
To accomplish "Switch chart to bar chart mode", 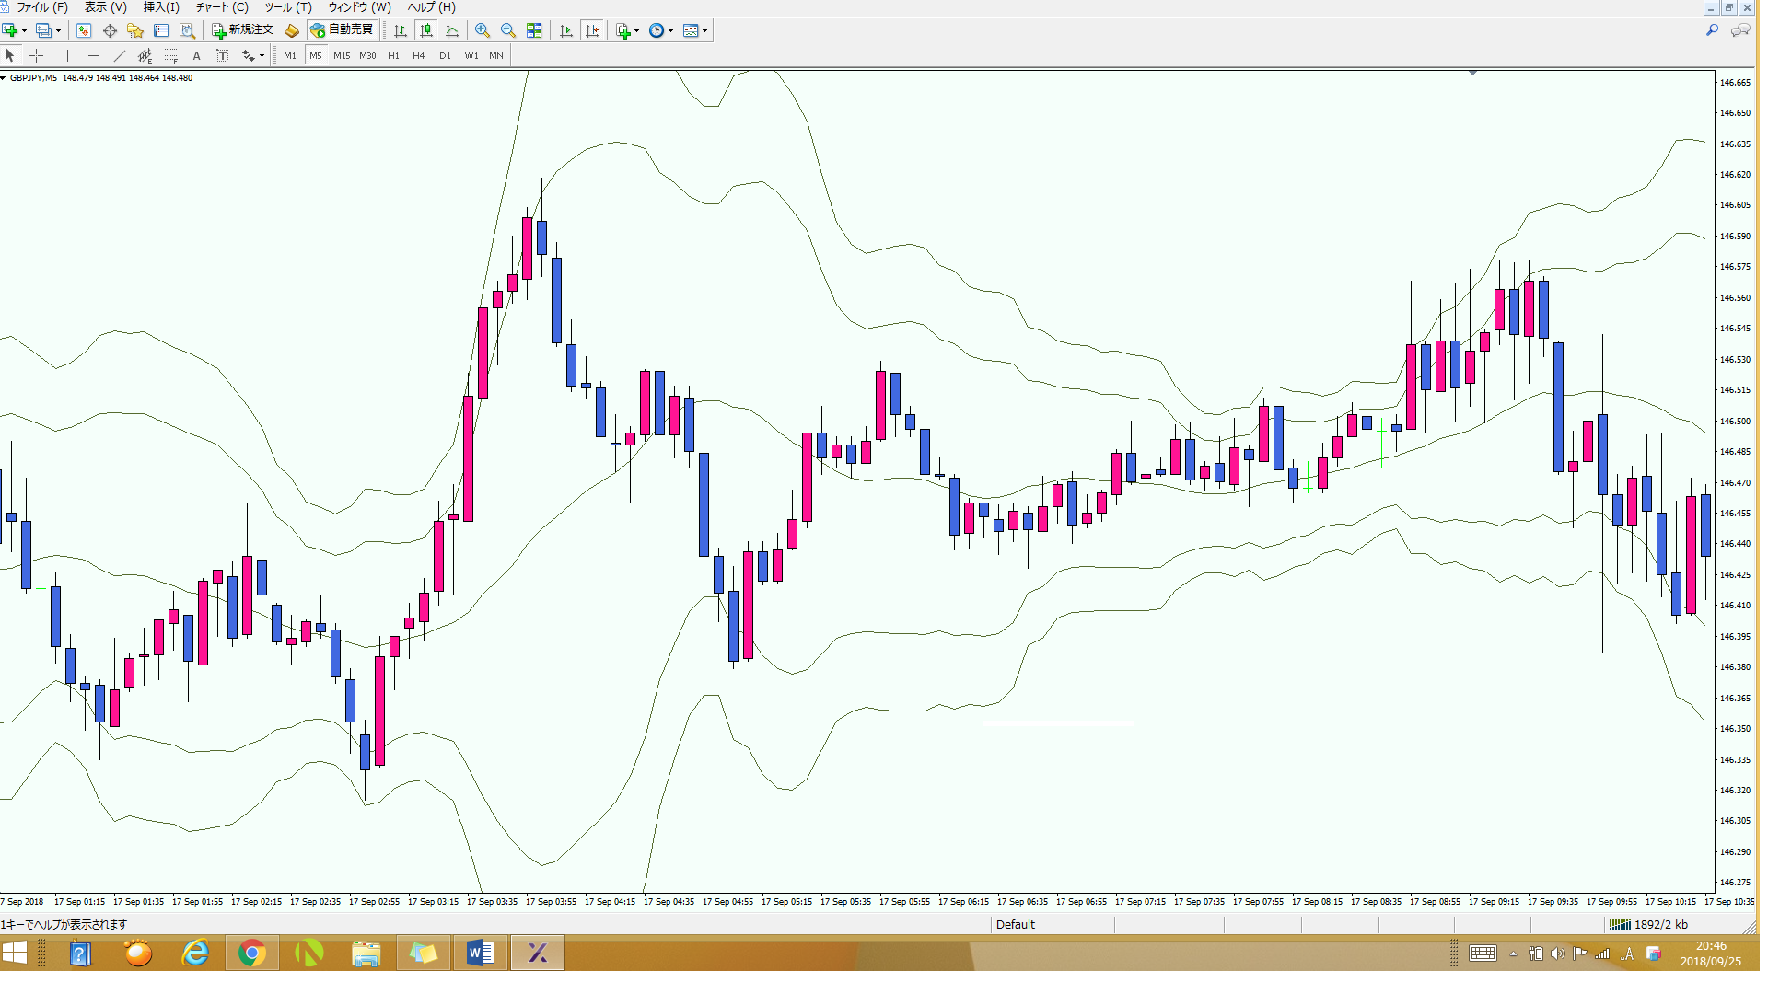I will pyautogui.click(x=401, y=30).
